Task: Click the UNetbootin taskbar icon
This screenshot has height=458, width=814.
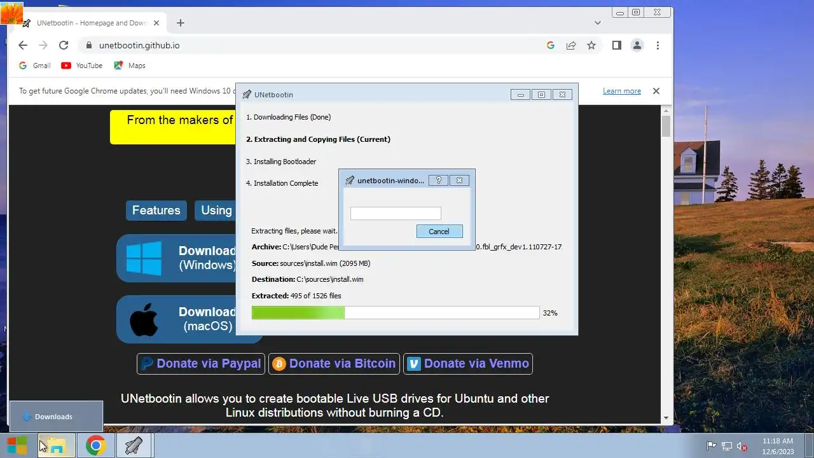Action: pos(134,445)
